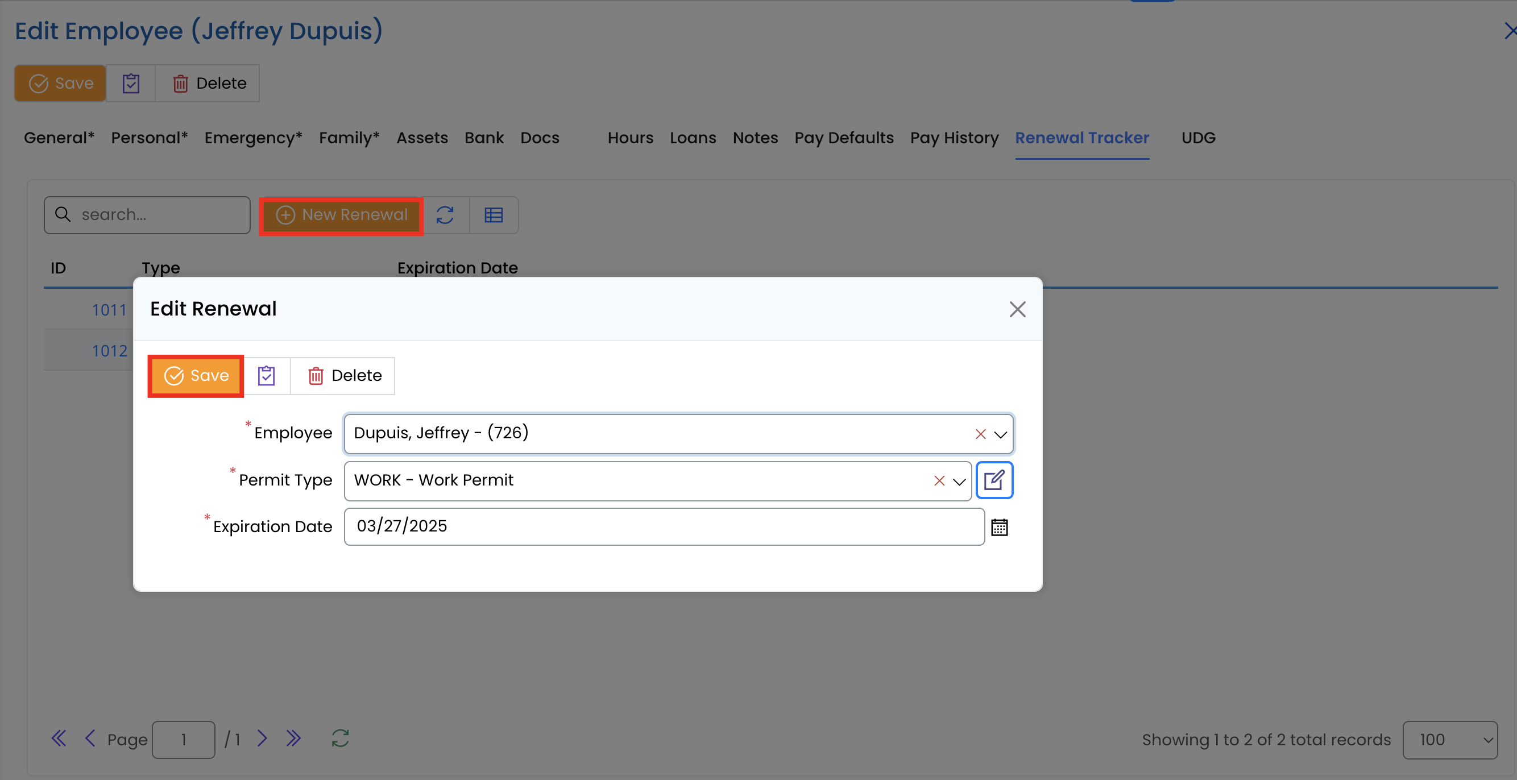Viewport: 1517px width, 780px height.
Task: Open renewal record 1012 link
Action: (110, 351)
